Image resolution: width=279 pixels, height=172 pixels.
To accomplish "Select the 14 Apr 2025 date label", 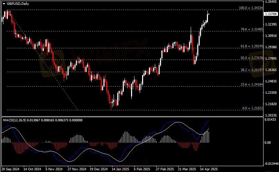I will [209, 169].
